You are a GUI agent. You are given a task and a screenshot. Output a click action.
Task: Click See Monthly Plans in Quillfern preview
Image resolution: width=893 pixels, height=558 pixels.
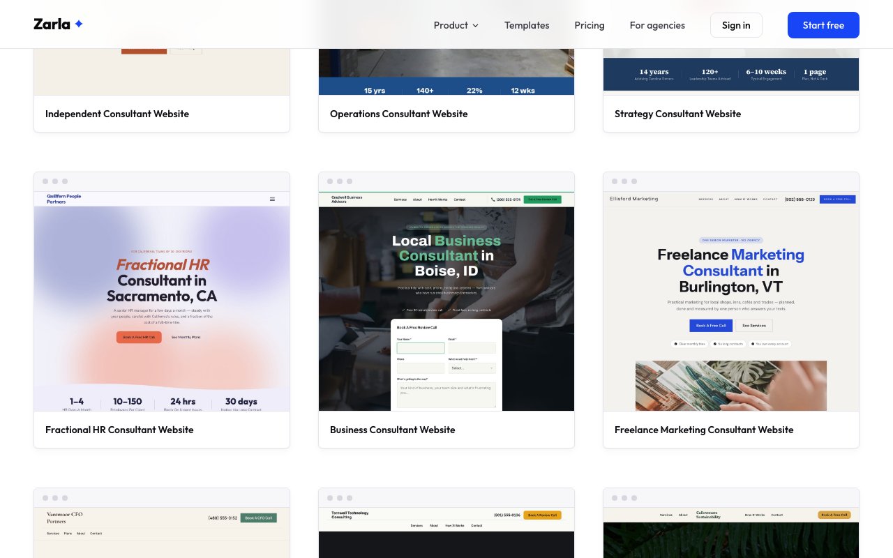coord(186,337)
